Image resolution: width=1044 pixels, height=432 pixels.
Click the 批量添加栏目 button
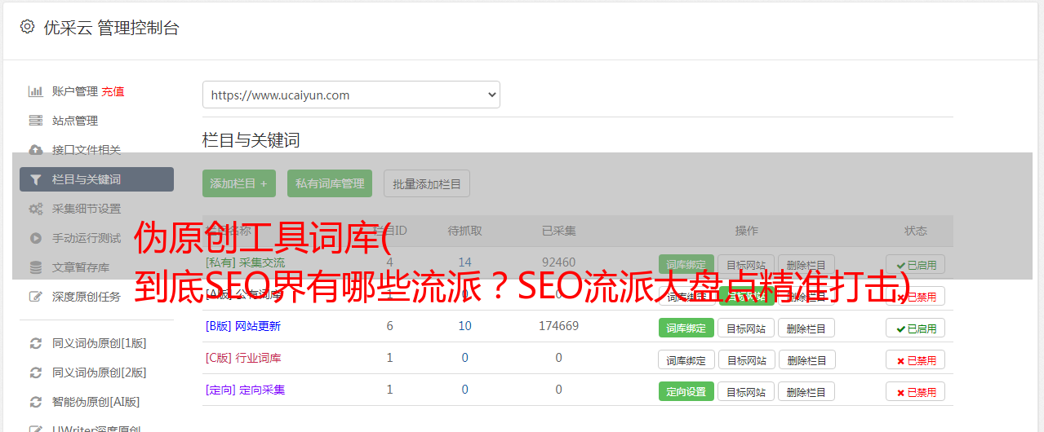tap(427, 183)
